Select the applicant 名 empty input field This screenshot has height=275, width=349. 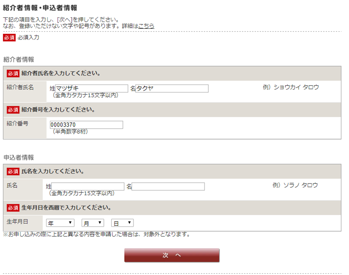pyautogui.click(x=168, y=186)
